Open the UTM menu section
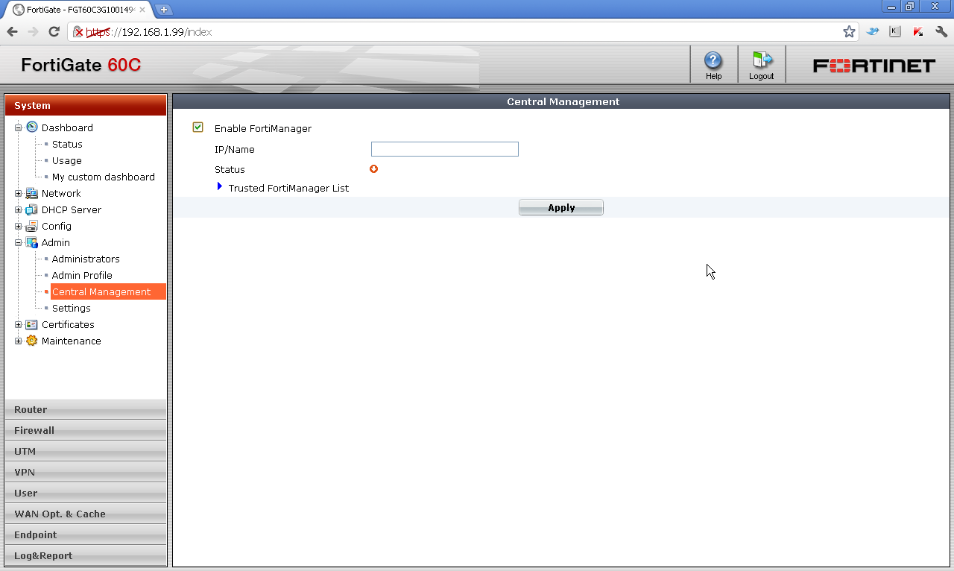The height and width of the screenshot is (571, 954). click(86, 451)
